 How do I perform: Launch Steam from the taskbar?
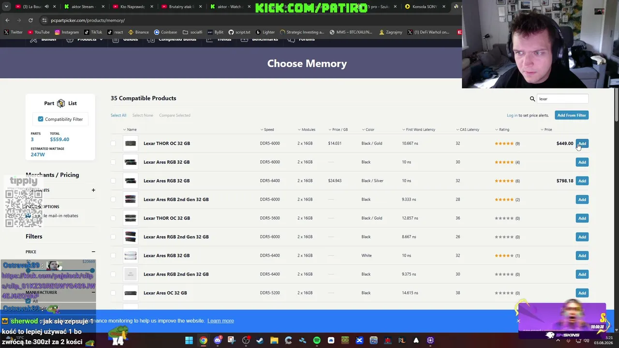[260, 340]
